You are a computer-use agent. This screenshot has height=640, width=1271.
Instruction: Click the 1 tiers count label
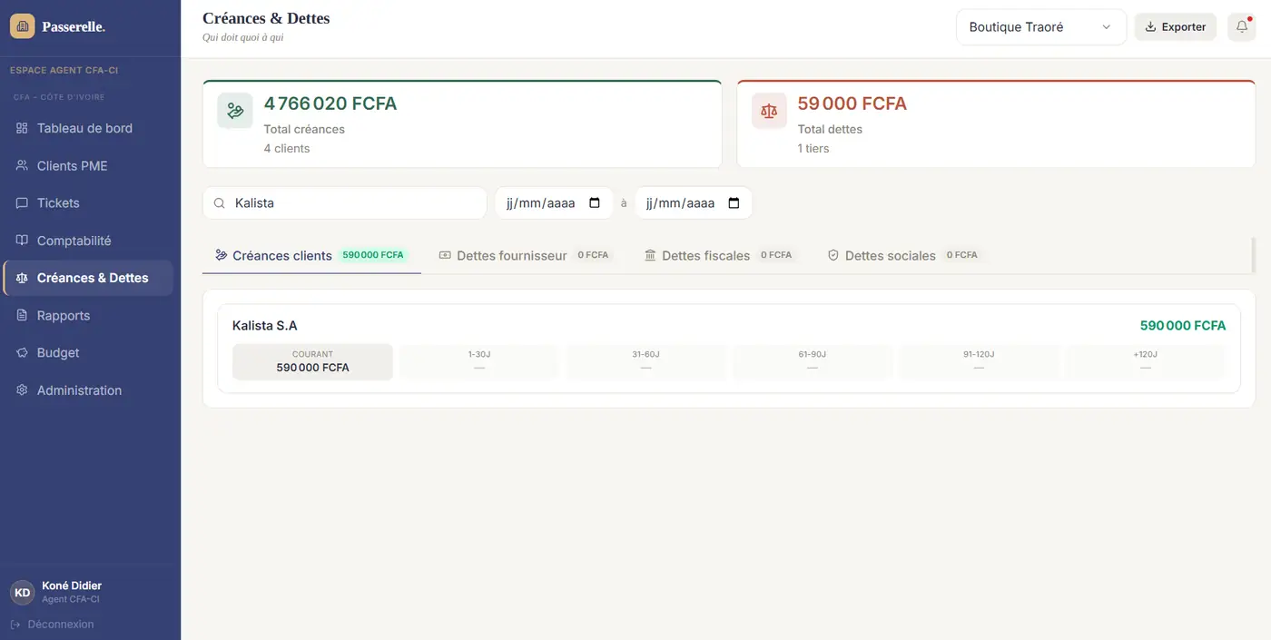813,149
